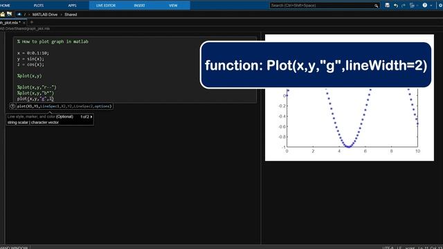This screenshot has height=249, width=443.
Task: Expand the chevron before MATLAB Drive
Action: point(29,15)
